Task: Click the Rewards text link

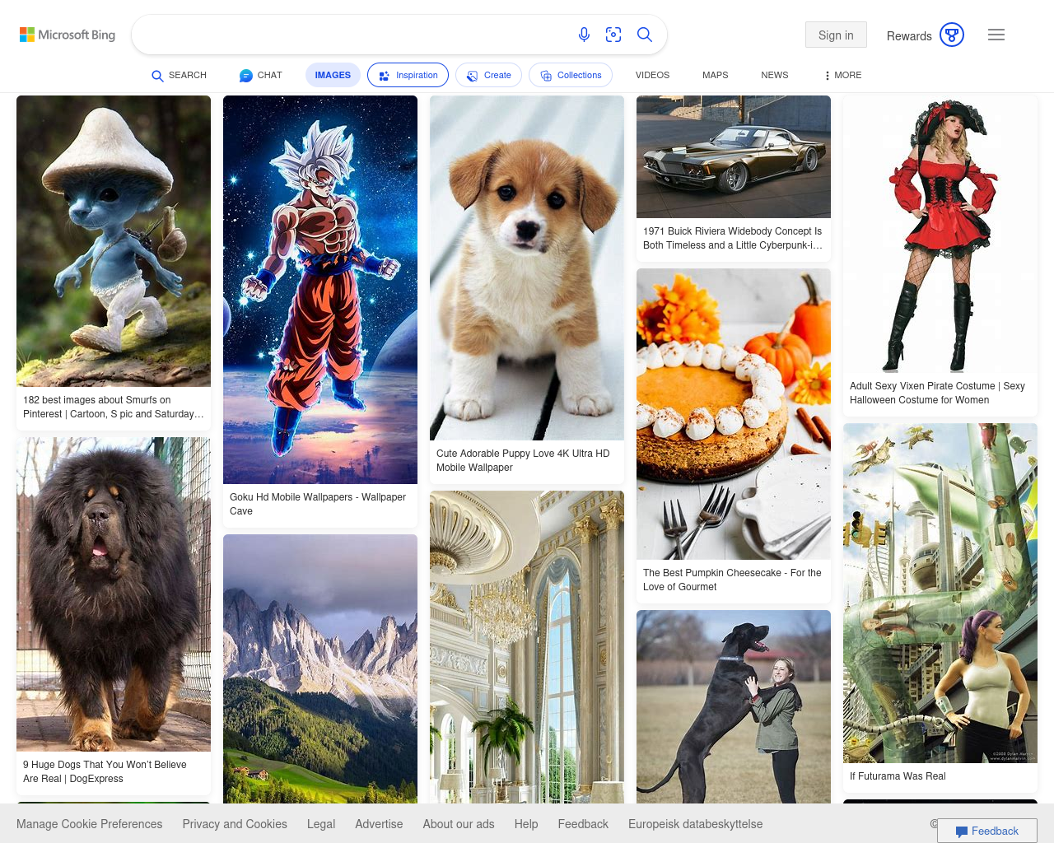Action: 909,35
